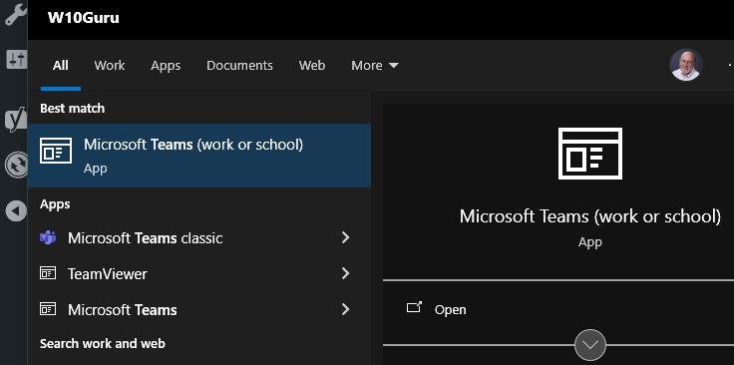Screen dimensions: 734x365
Task: Click the Open launch icon
Action: [x=414, y=307]
